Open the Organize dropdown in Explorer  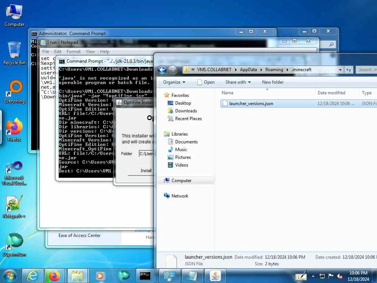point(174,82)
